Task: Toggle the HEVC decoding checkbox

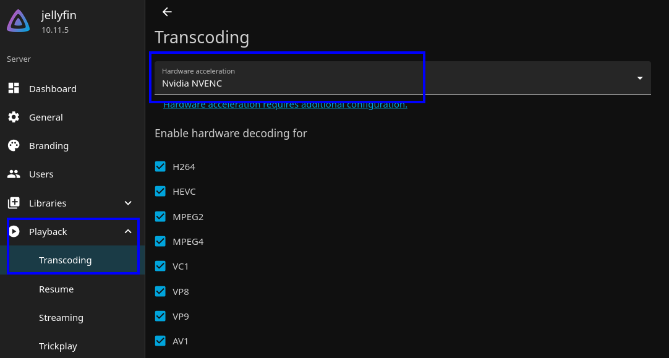Action: pos(160,192)
